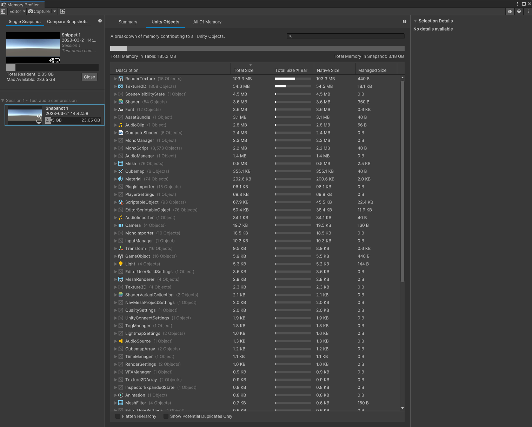Click the Capture button
532x427 pixels.
[39, 12]
